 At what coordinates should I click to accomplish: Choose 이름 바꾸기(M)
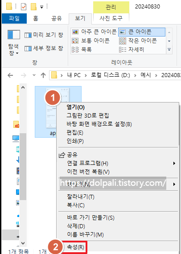(86, 234)
